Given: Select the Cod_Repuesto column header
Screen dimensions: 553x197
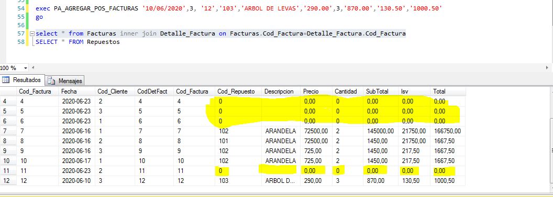Looking at the screenshot, I should pos(238,91).
